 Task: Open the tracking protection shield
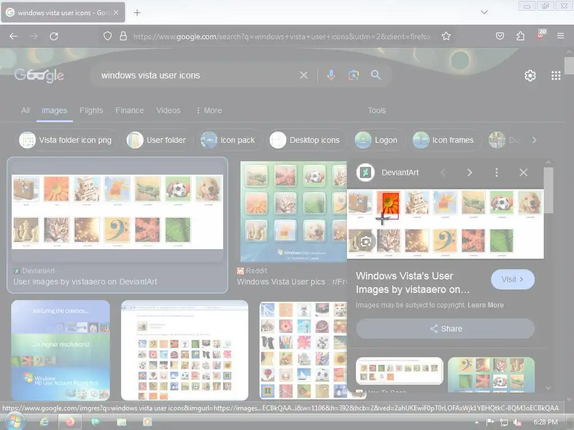[x=107, y=36]
